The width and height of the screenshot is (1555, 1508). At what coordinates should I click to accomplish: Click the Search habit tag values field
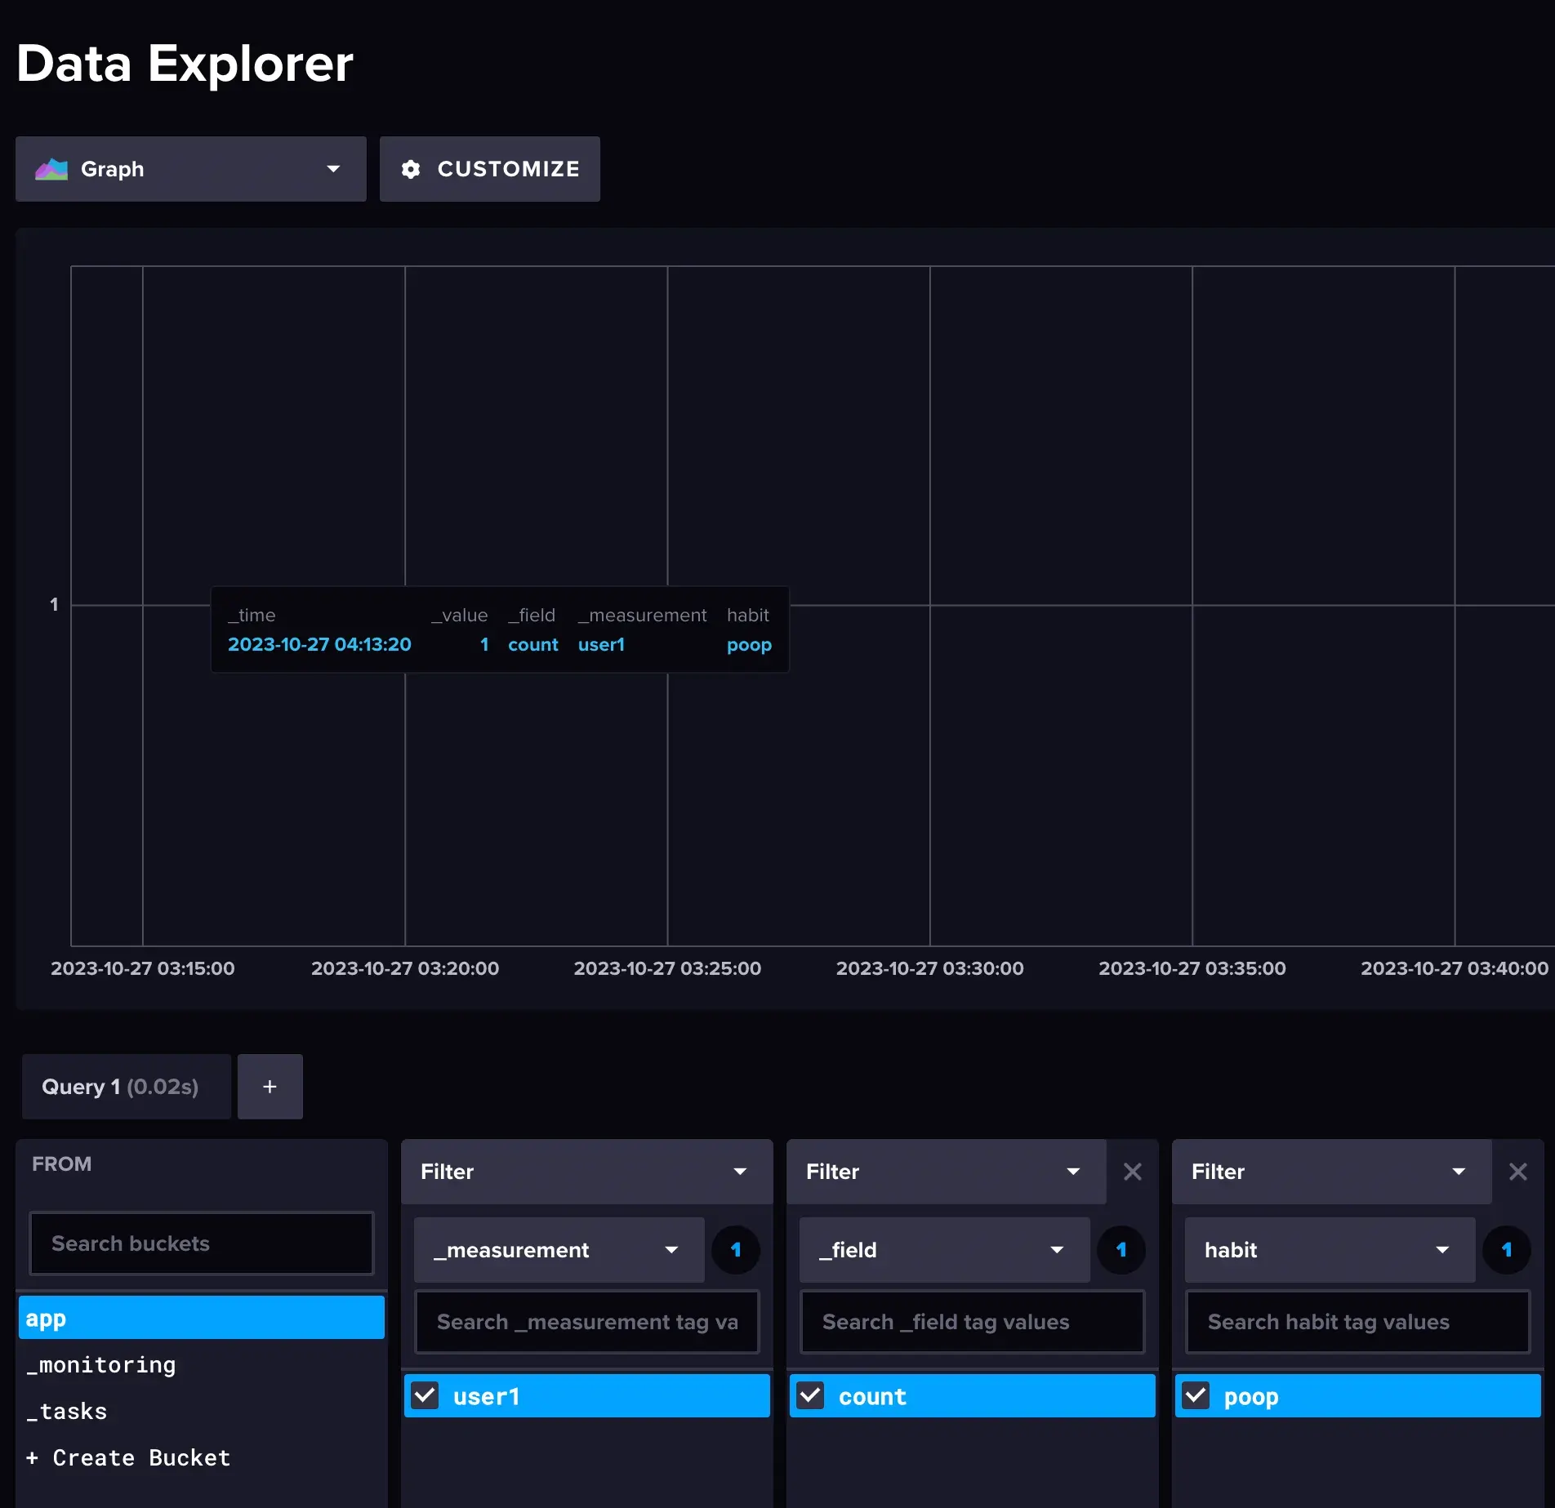(x=1357, y=1322)
